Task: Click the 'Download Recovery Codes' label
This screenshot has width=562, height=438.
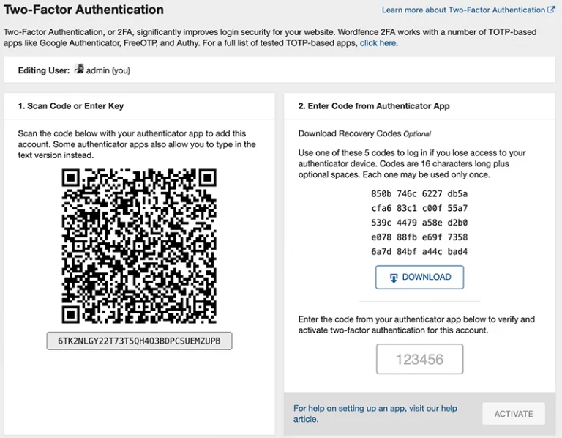Action: [x=350, y=133]
